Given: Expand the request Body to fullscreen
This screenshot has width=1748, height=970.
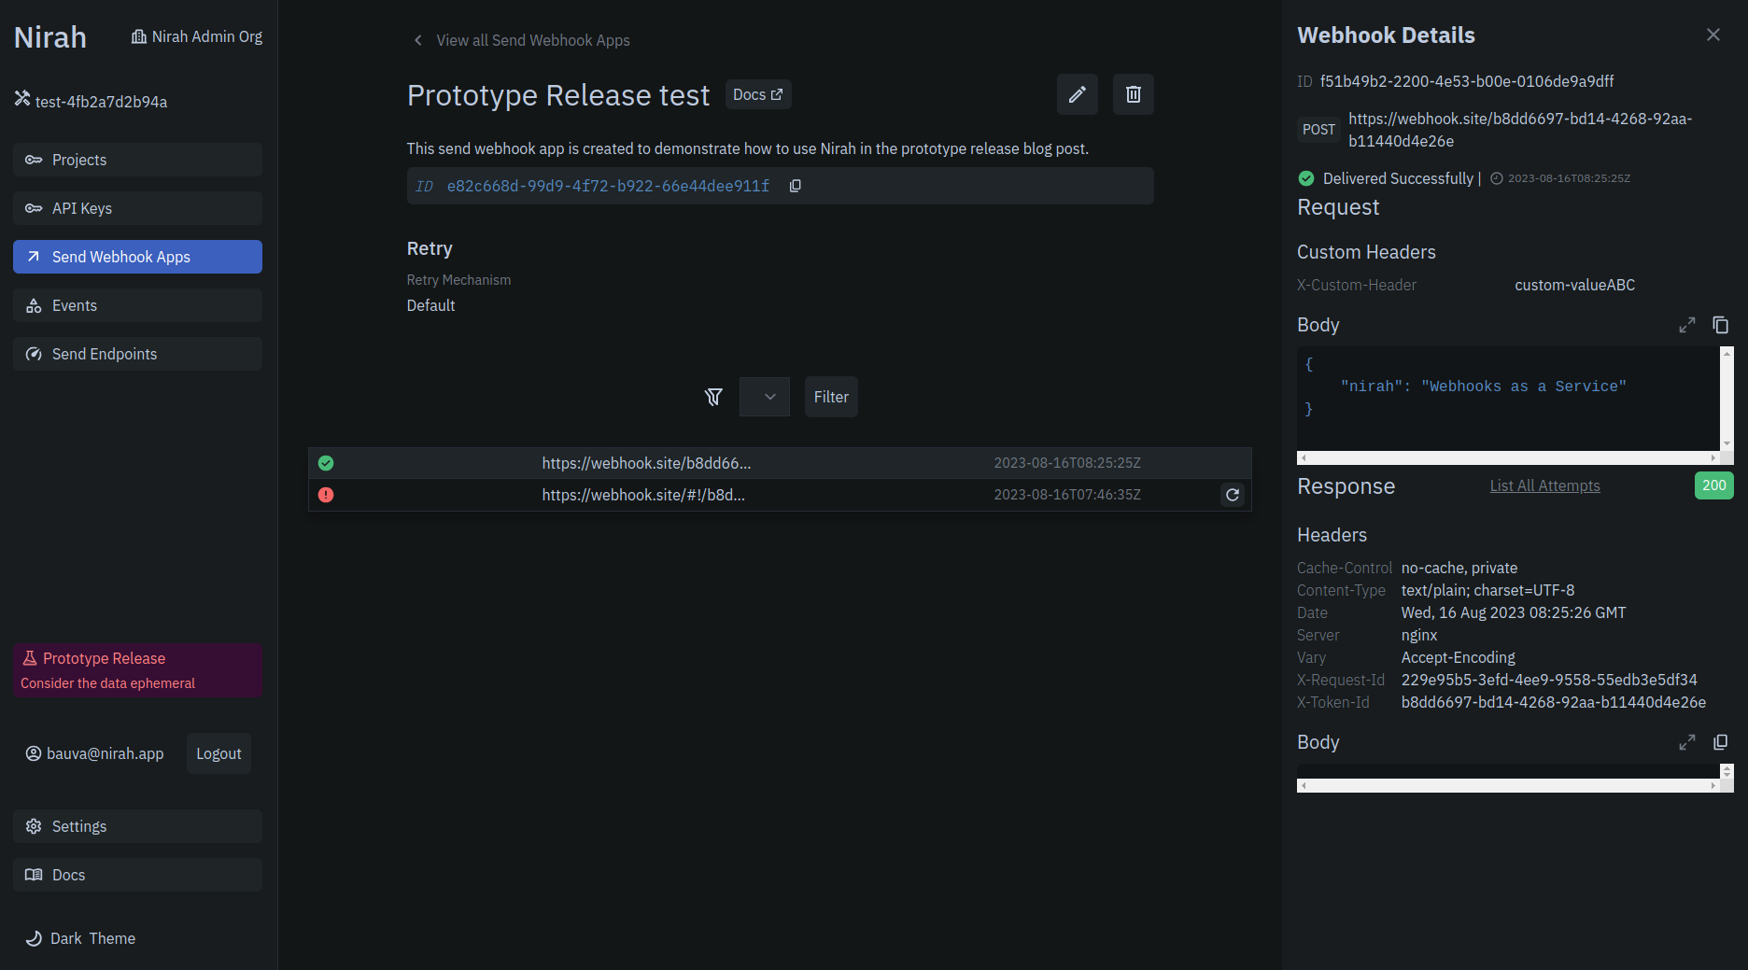Looking at the screenshot, I should click(x=1686, y=325).
